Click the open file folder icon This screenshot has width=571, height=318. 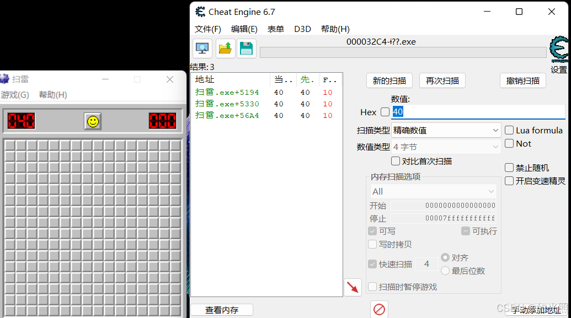coord(225,48)
